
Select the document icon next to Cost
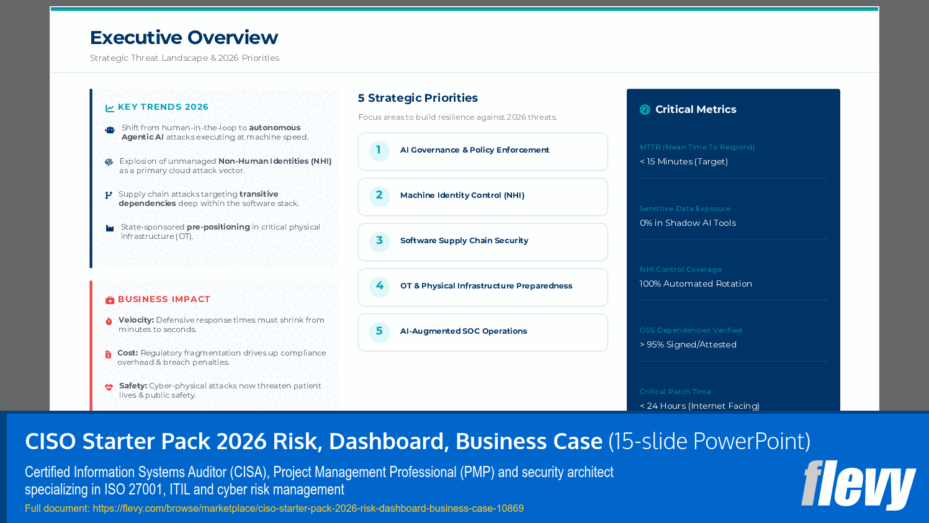109,355
